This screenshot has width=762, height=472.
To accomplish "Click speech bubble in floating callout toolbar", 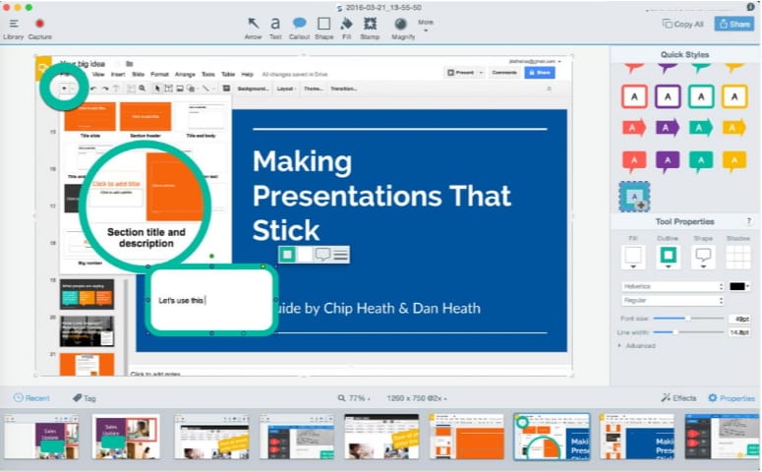I will pos(322,255).
